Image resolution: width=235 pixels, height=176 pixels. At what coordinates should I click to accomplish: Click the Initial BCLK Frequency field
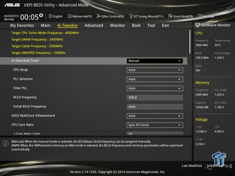click(x=155, y=107)
